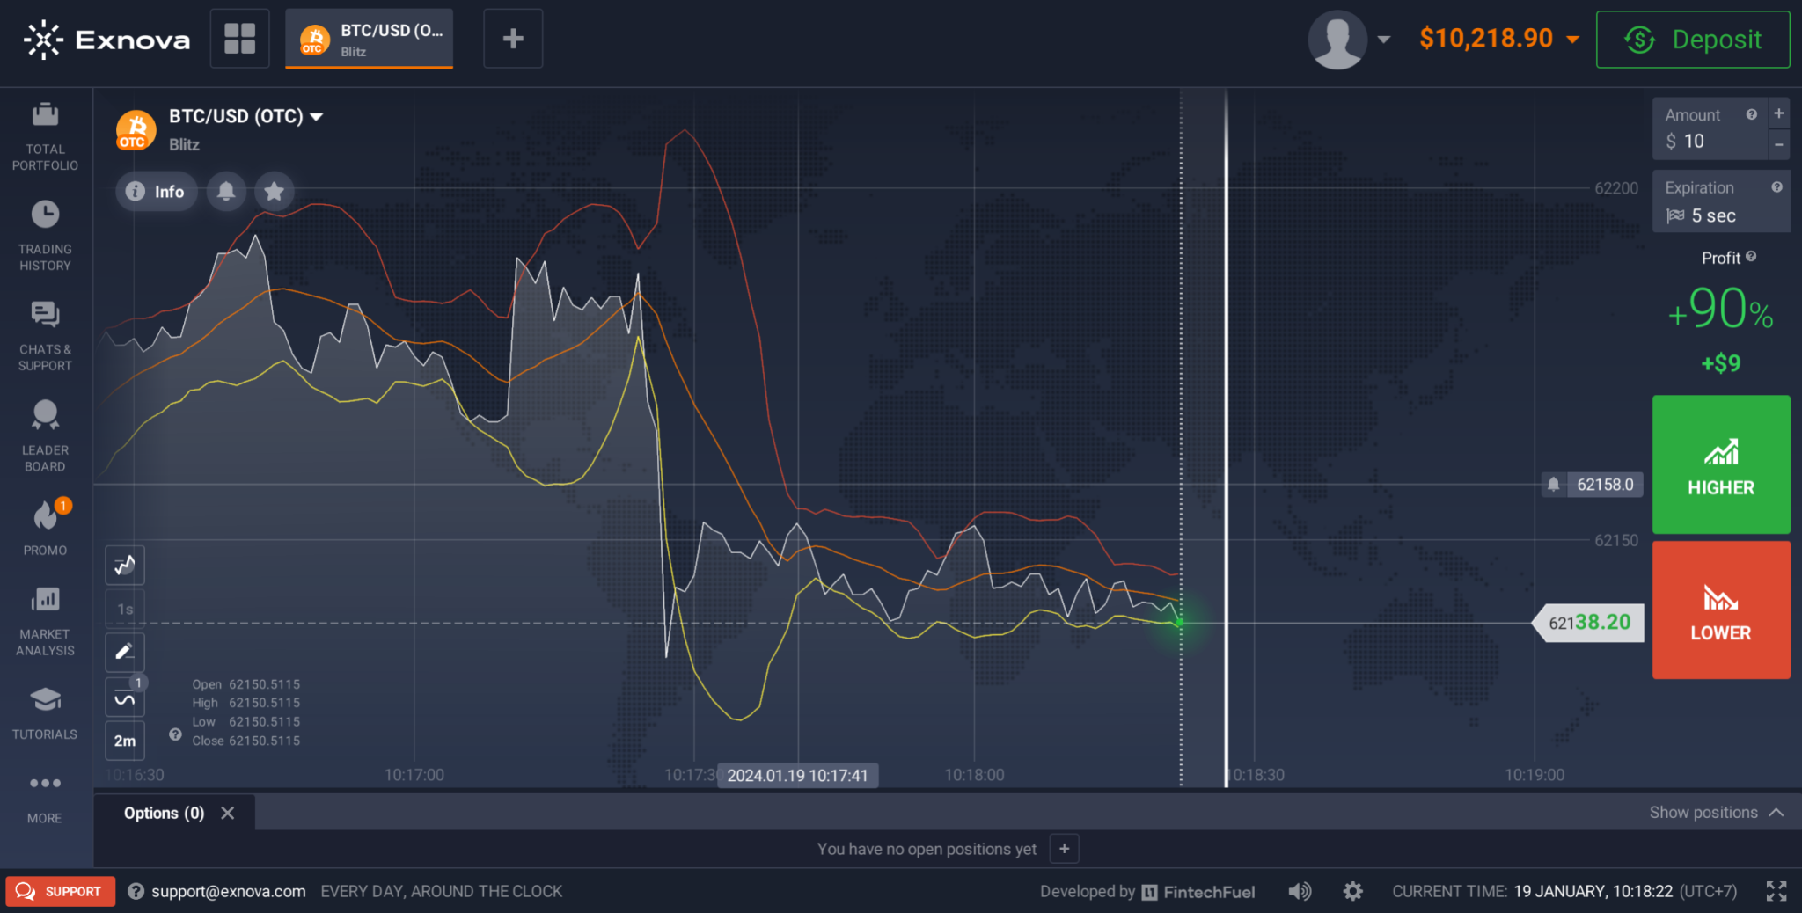Open the settings gear icon
This screenshot has height=913, width=1802.
point(1352,891)
